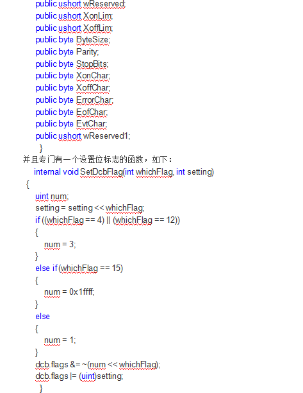Click the 'if ((whichFlag == 4) || (whichFlag == 12))' line
Viewport: 303px width, 393px height.
[108, 220]
